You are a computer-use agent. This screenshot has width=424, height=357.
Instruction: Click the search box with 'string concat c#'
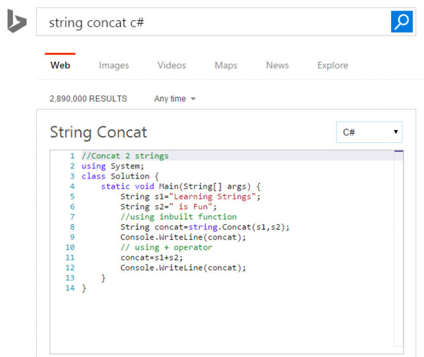[x=214, y=22]
